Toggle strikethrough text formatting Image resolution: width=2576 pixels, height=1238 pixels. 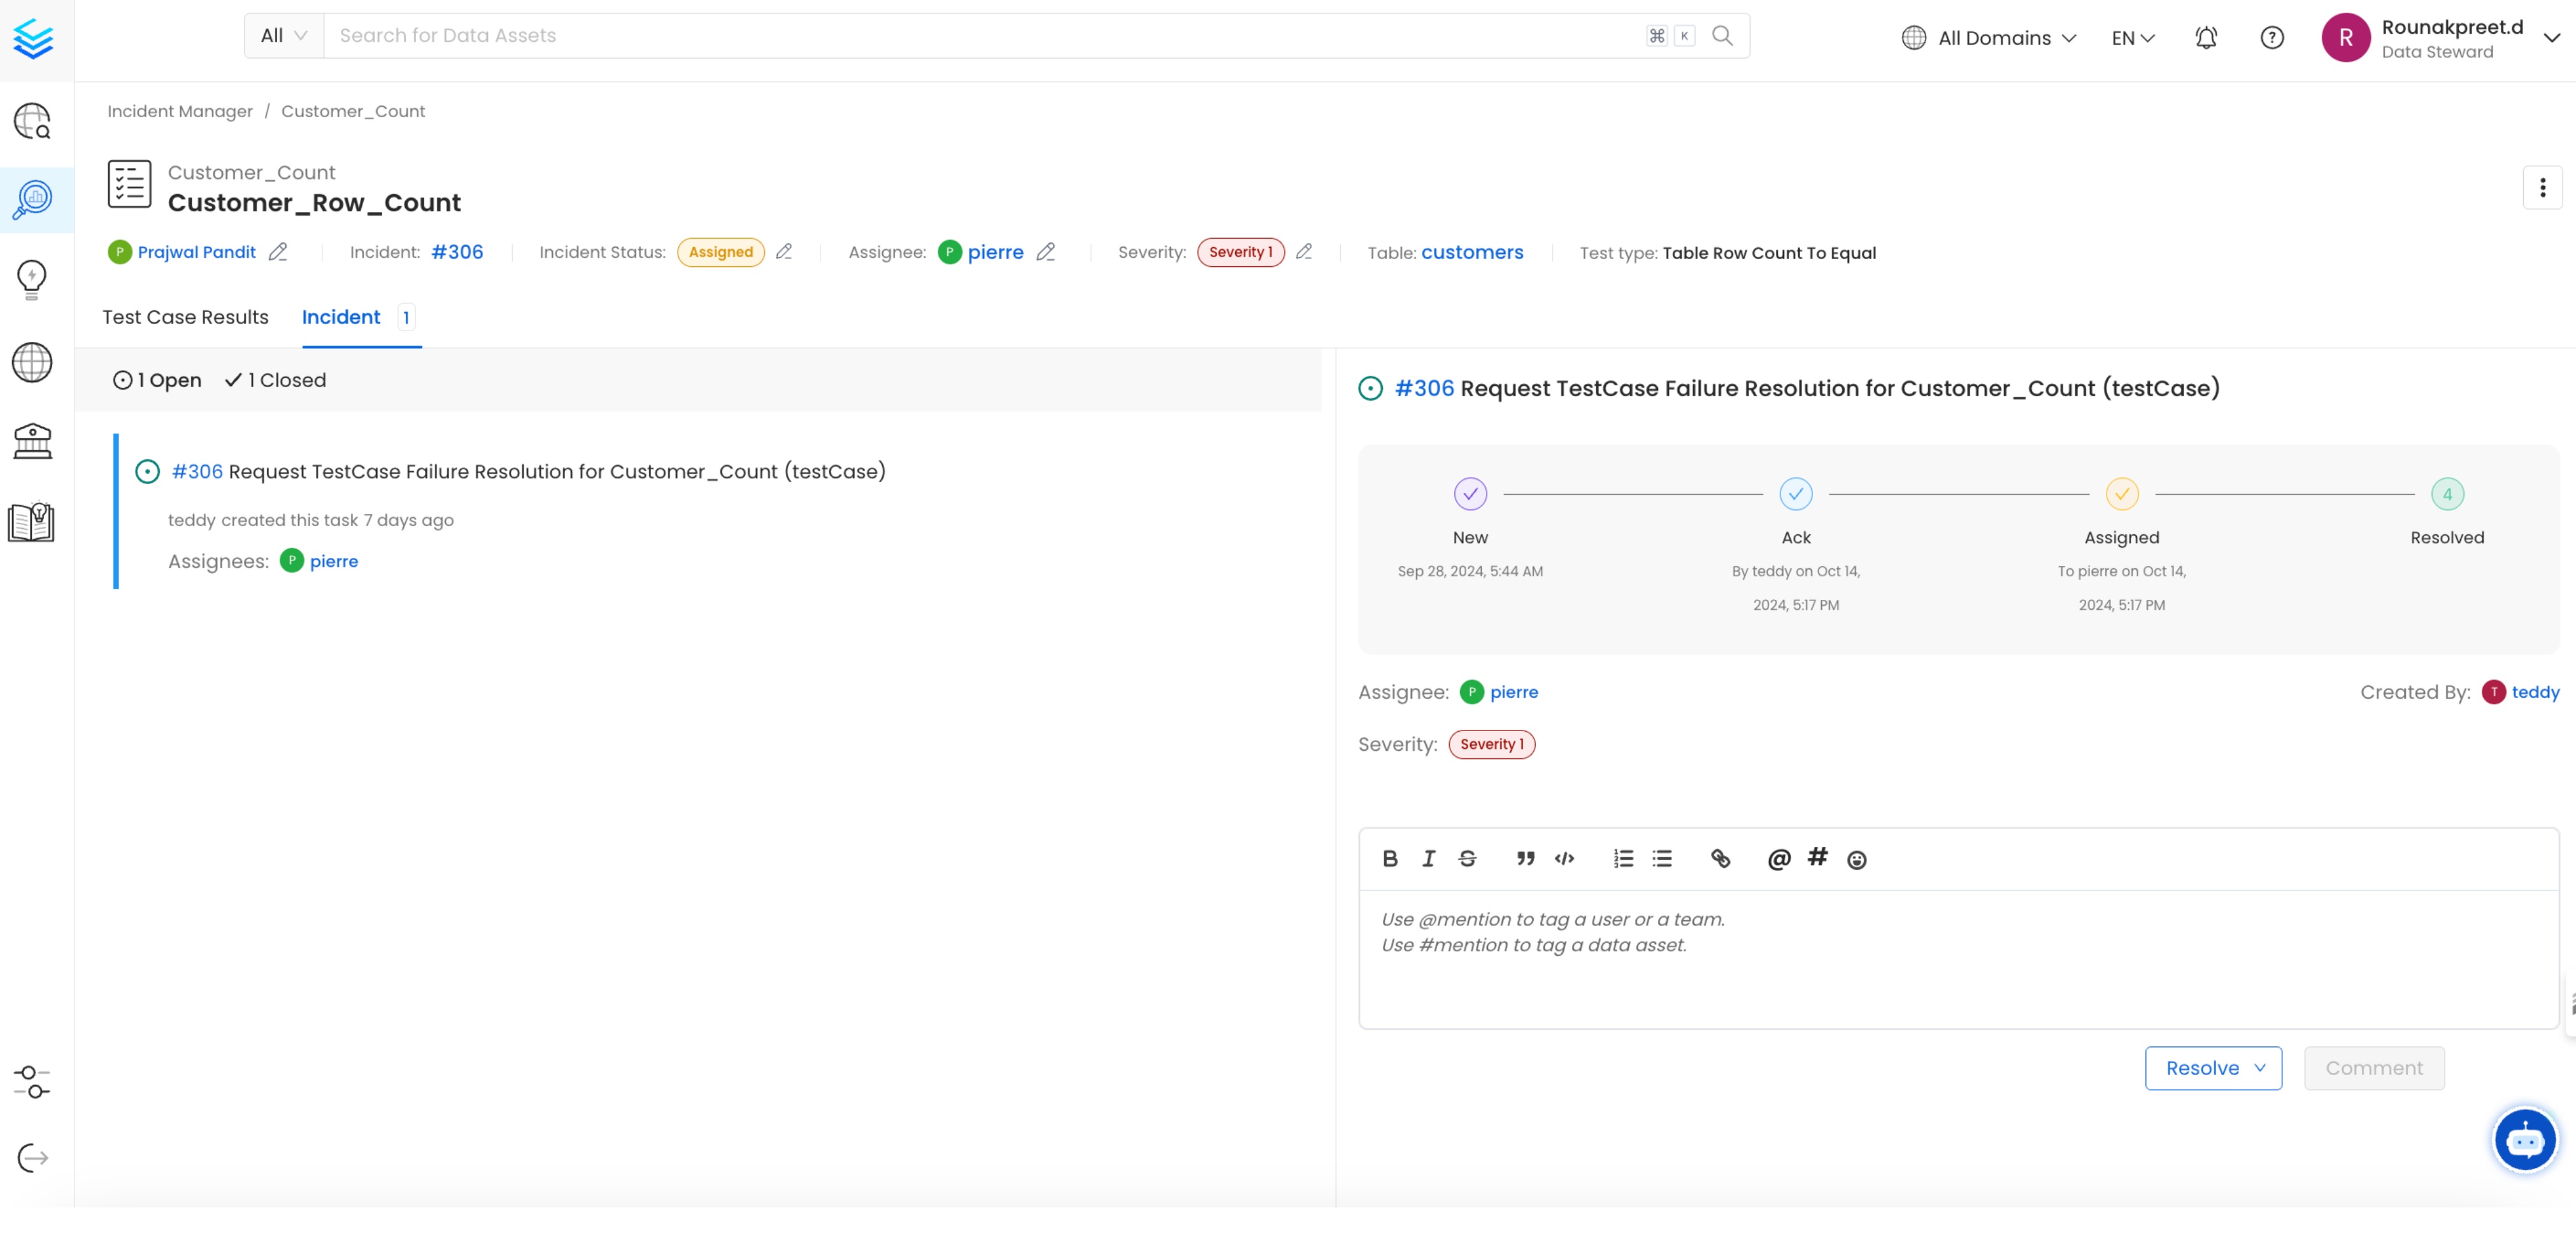(1467, 858)
